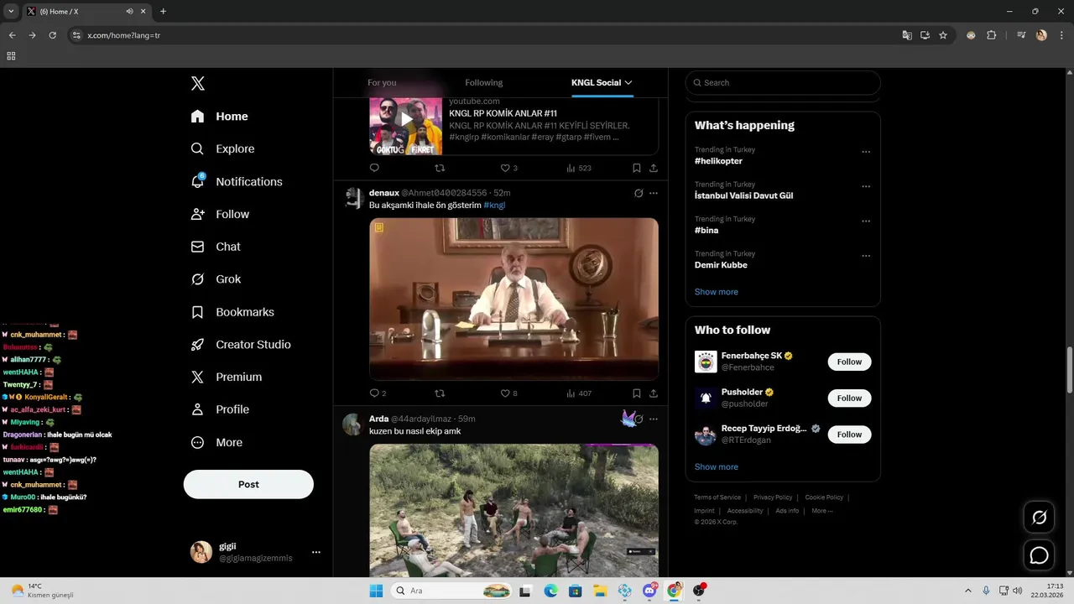Viewport: 1074px width, 604px height.
Task: Open Chrome media controls icon
Action: coord(1021,35)
